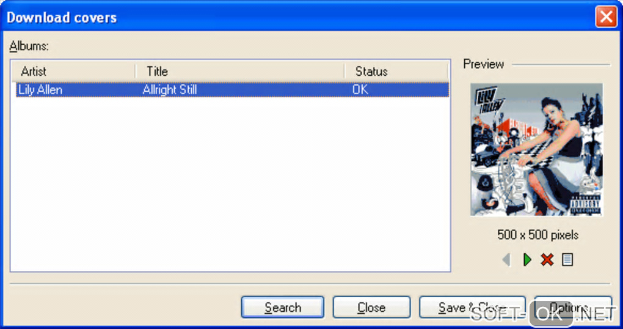This screenshot has width=623, height=329.
Task: Show next cover with green arrow
Action: tap(527, 260)
